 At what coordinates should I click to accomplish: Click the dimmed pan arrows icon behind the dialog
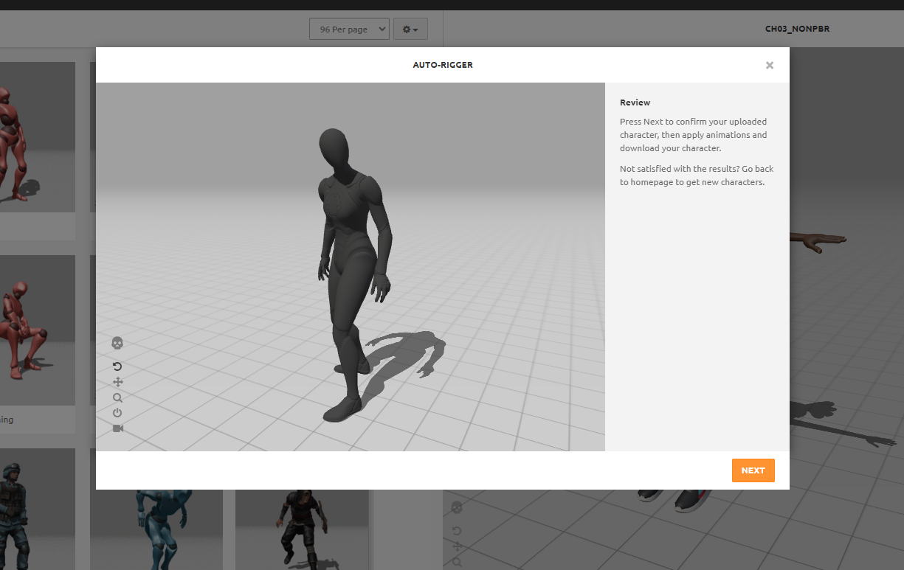(457, 546)
